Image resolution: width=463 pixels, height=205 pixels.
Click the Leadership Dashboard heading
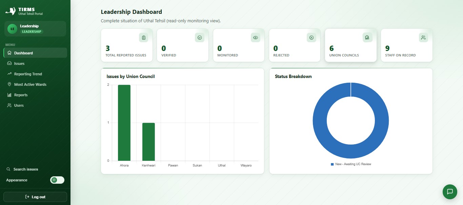coord(132,12)
